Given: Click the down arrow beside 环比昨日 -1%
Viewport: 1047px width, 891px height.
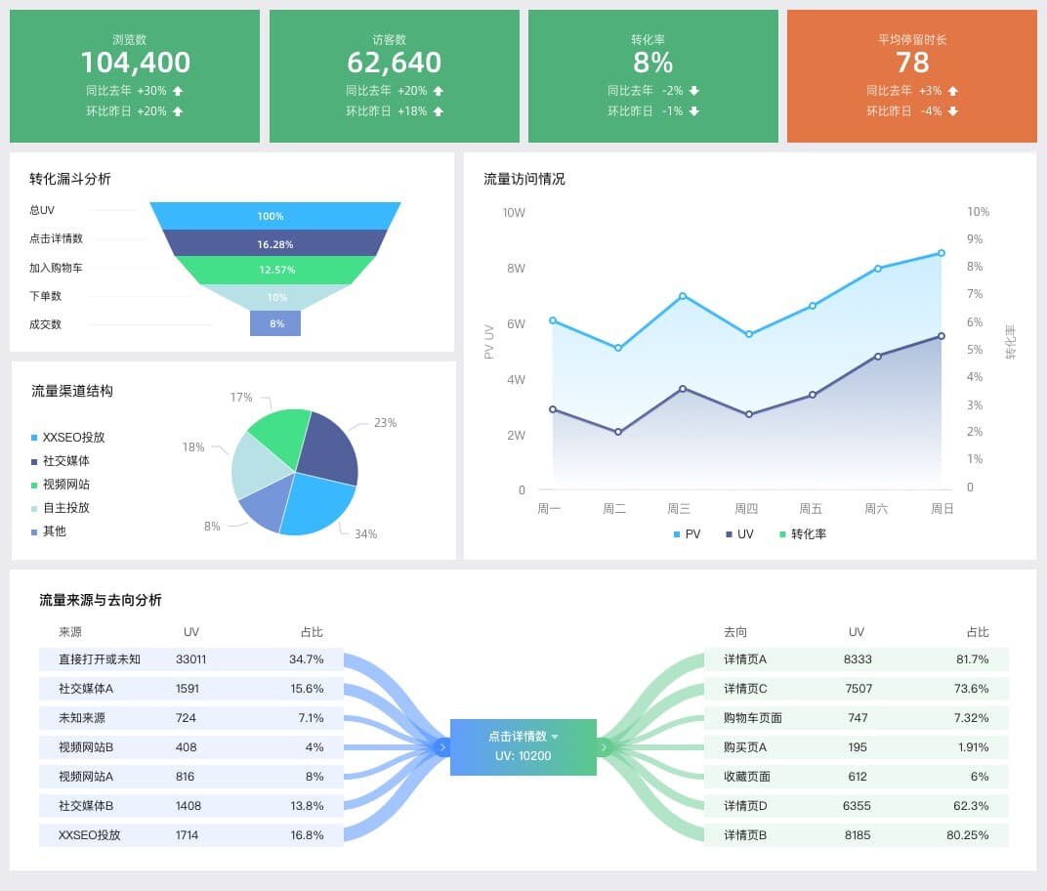Looking at the screenshot, I should pyautogui.click(x=693, y=110).
